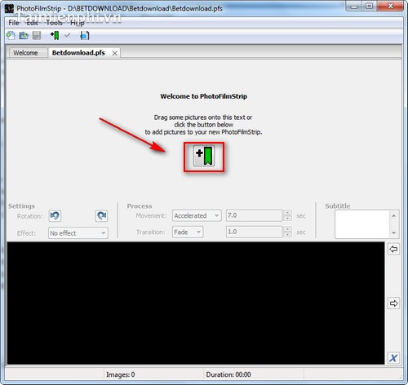Click the Welcome to PhotoFilmStrip heading
Viewport: 408px width, 385px height.
click(x=204, y=96)
